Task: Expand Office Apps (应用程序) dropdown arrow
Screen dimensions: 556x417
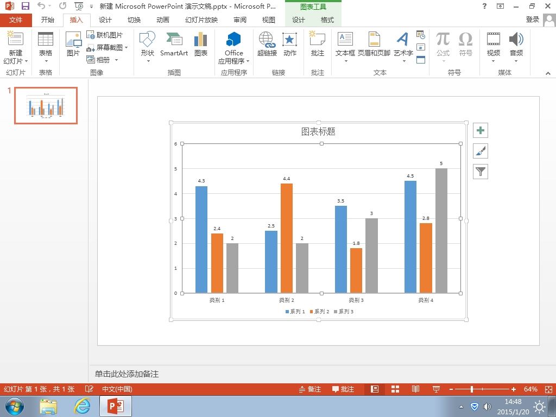Action: point(248,61)
